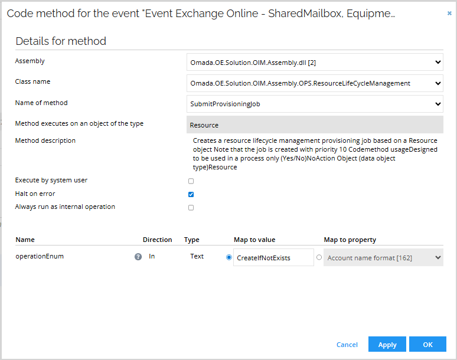Viewport: 457px width, 360px height.
Task: Confirm with the OK button
Action: 427,344
